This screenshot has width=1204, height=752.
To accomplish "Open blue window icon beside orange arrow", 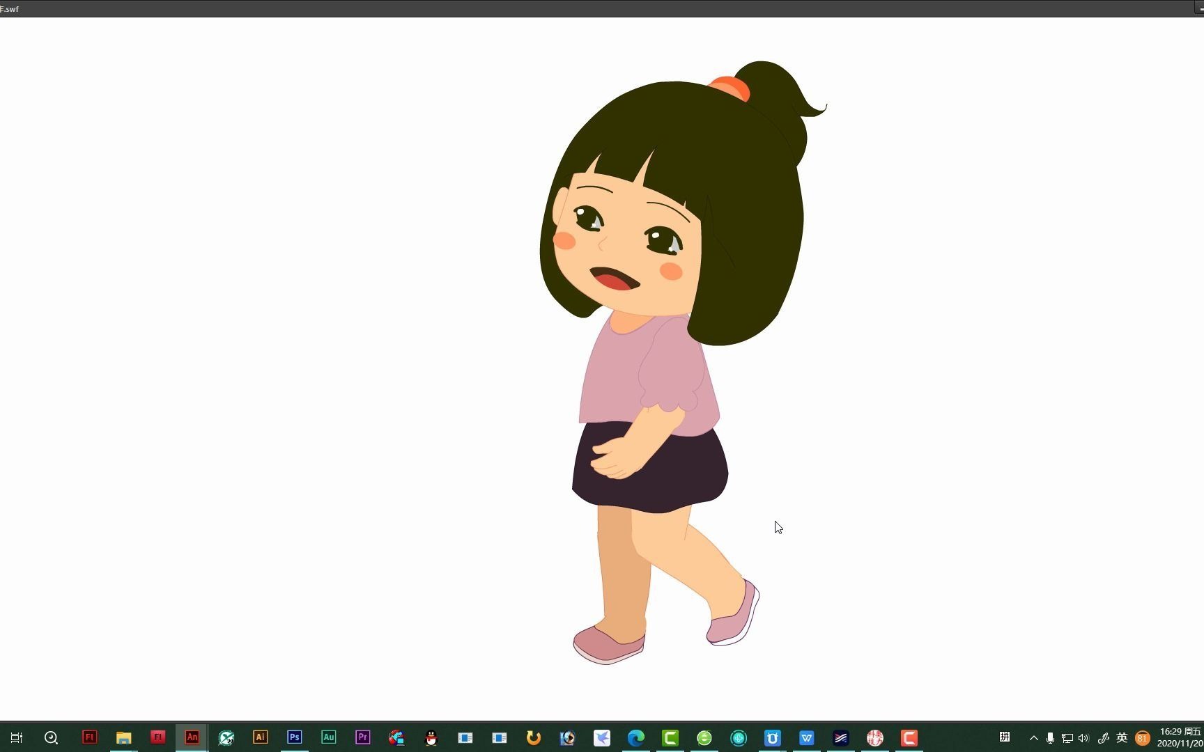I will click(x=499, y=737).
